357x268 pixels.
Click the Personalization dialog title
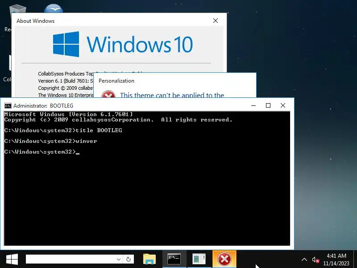pyautogui.click(x=116, y=81)
